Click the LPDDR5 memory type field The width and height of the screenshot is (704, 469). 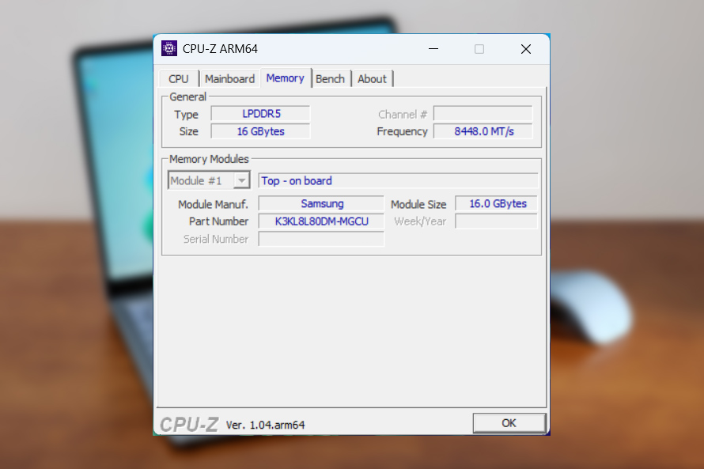pos(260,114)
